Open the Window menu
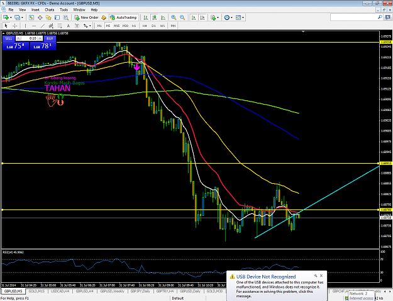This screenshot has width=393, height=301. click(79, 10)
